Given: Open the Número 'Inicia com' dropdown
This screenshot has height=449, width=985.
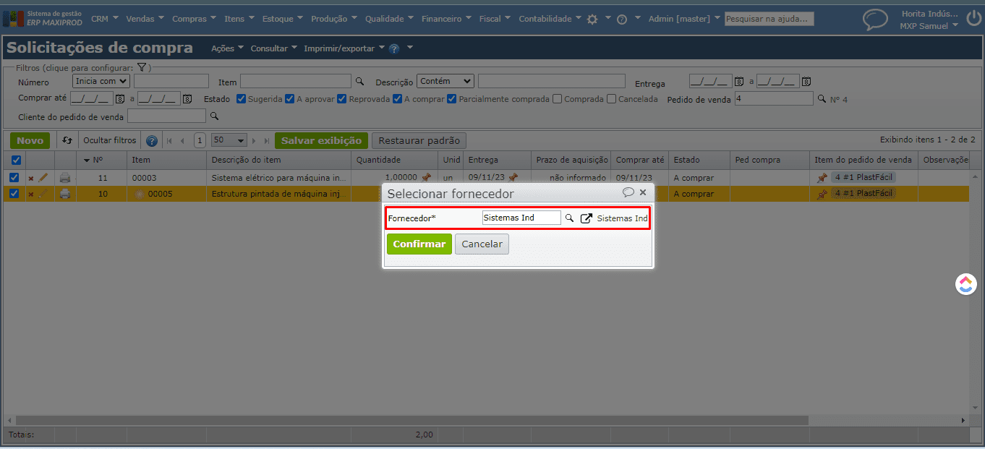Looking at the screenshot, I should point(101,81).
